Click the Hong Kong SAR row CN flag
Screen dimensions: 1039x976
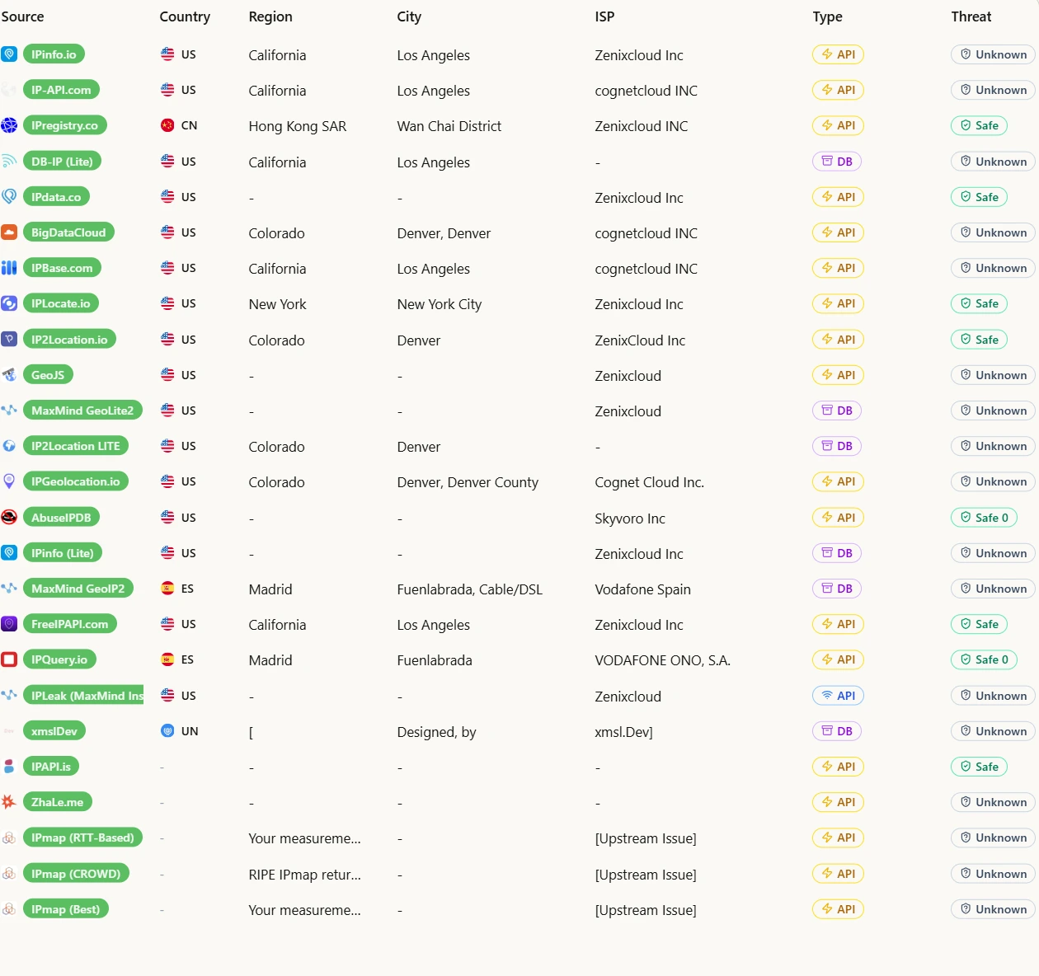tap(167, 125)
